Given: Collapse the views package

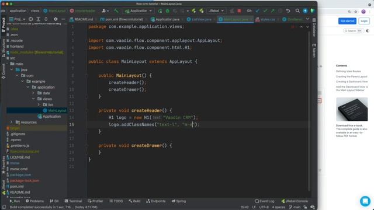Looking at the screenshot, I should pos(33,99).
